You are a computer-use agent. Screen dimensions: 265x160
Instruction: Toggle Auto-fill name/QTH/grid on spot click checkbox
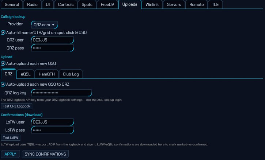(x=3, y=32)
